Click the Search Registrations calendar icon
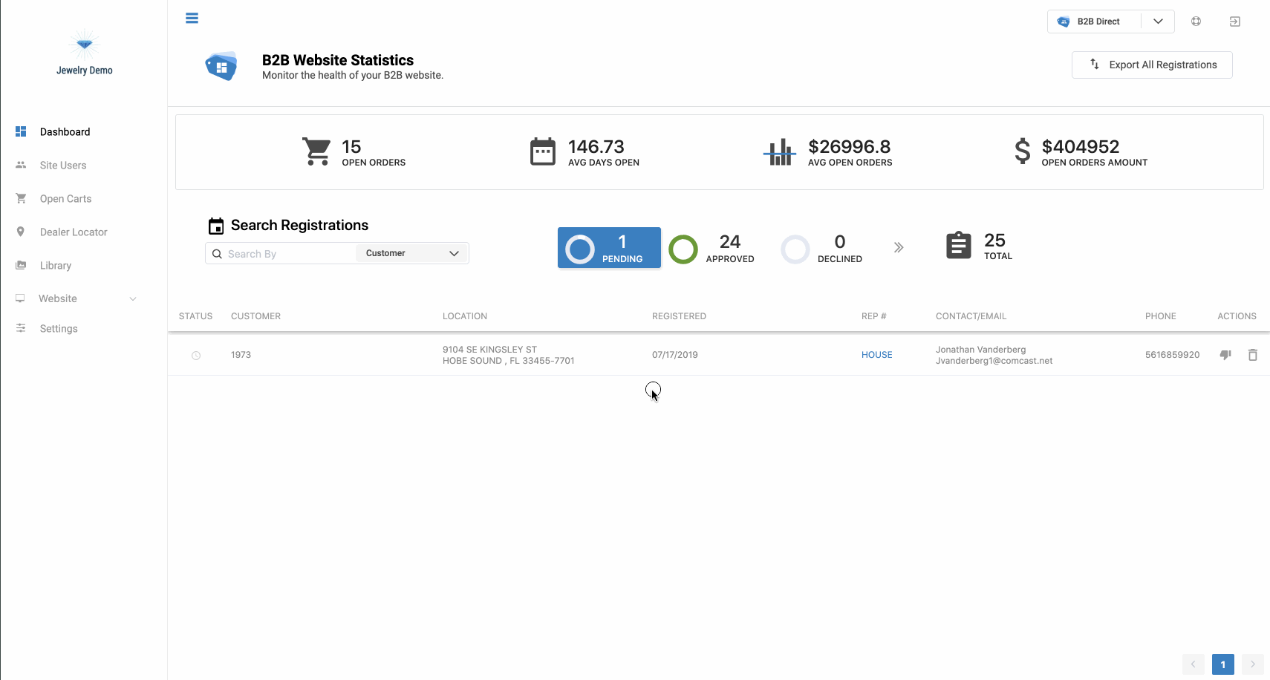The image size is (1270, 680). click(216, 226)
